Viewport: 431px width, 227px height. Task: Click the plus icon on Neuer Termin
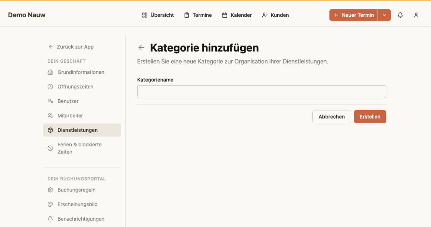pos(335,15)
